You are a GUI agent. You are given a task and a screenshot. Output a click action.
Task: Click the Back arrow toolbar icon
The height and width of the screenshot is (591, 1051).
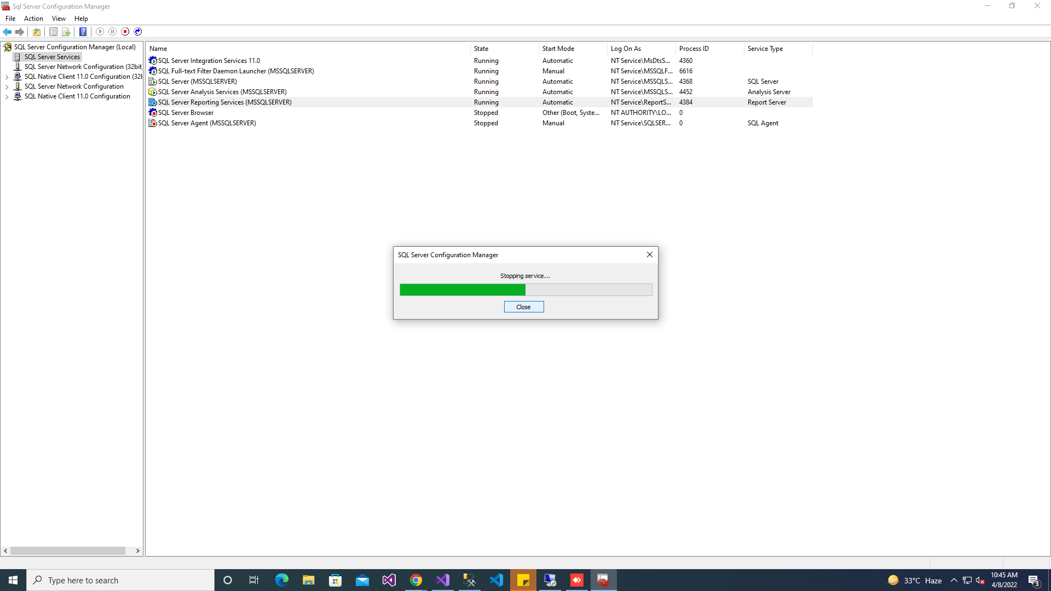(x=7, y=32)
